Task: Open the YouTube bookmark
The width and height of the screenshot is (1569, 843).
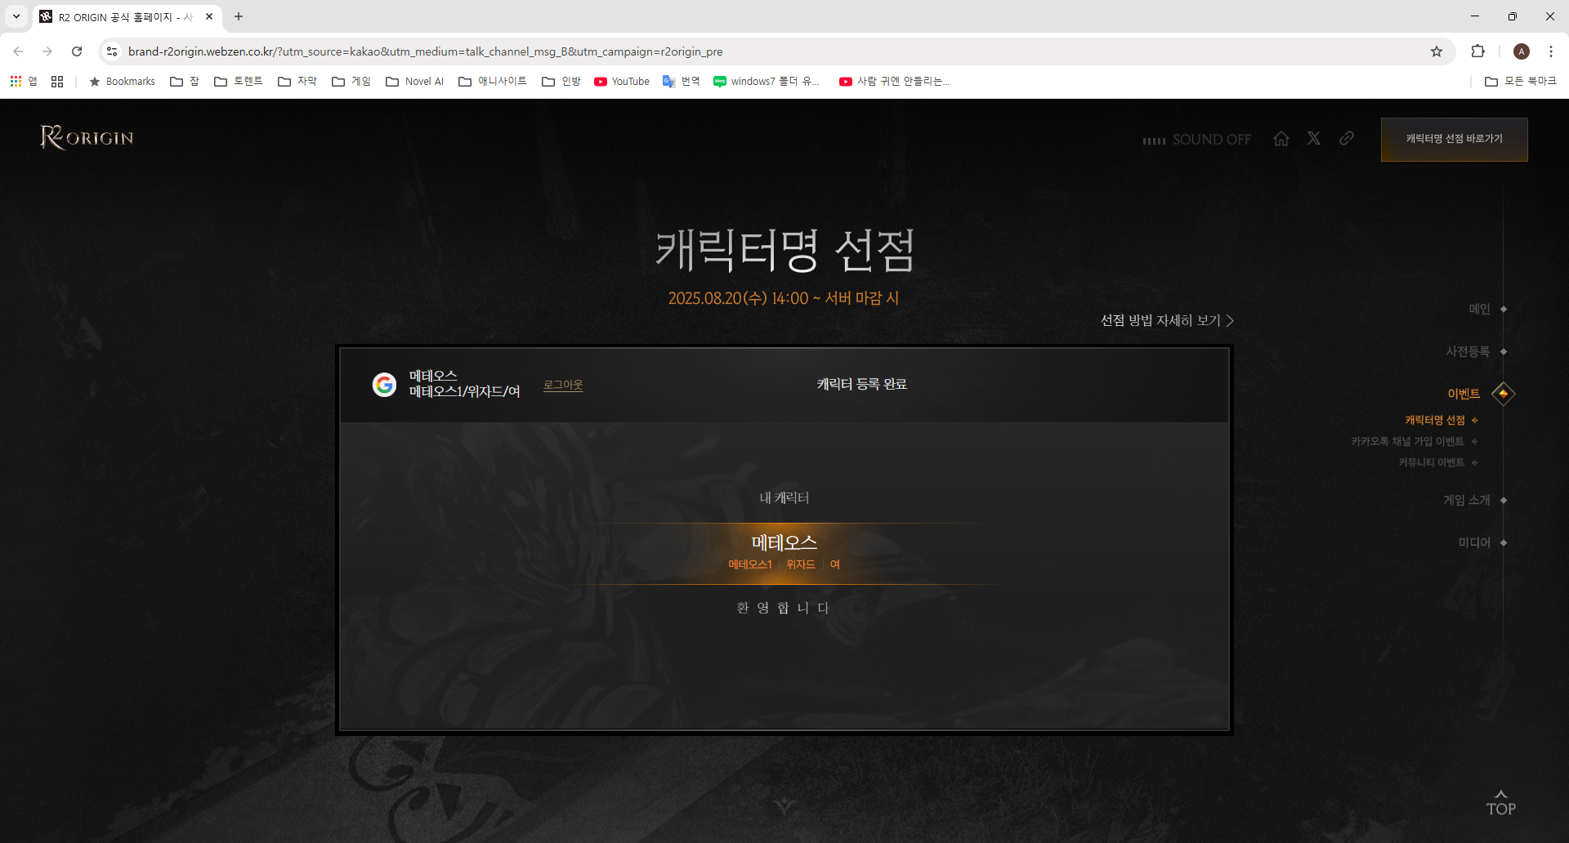Action: [622, 81]
